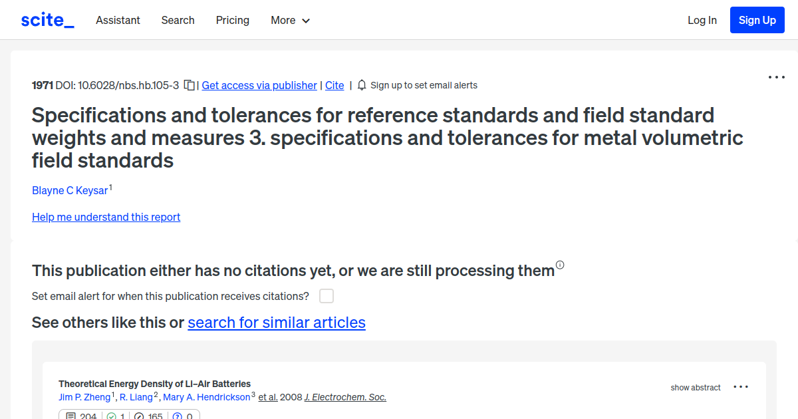
Task: Click the unclassified citations badge showing 0
Action: point(183,415)
